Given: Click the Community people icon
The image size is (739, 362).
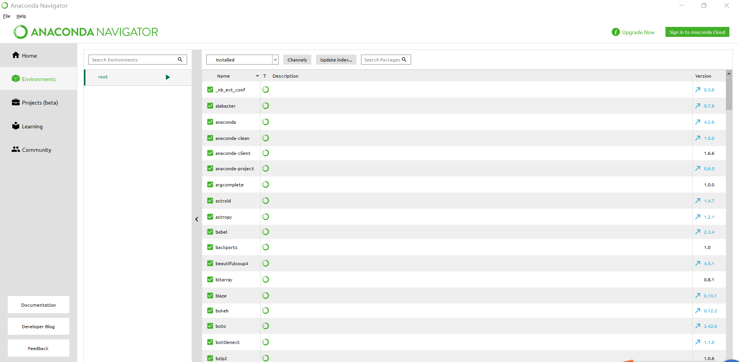Looking at the screenshot, I should tap(16, 149).
